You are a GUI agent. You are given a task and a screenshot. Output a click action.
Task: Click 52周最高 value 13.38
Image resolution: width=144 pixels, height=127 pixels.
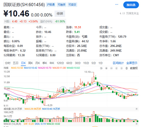click(21, 55)
